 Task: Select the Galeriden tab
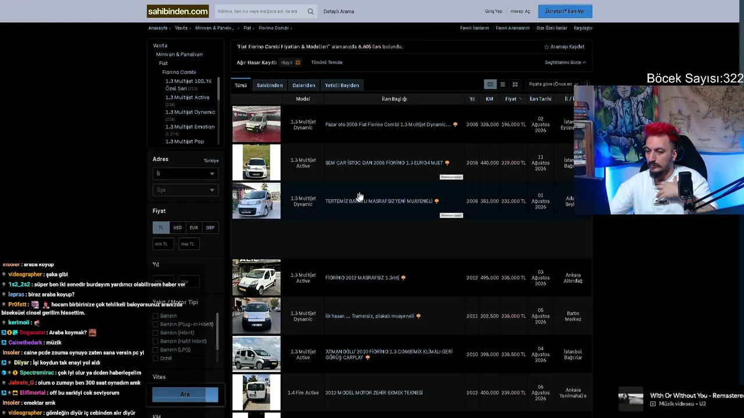(x=303, y=85)
